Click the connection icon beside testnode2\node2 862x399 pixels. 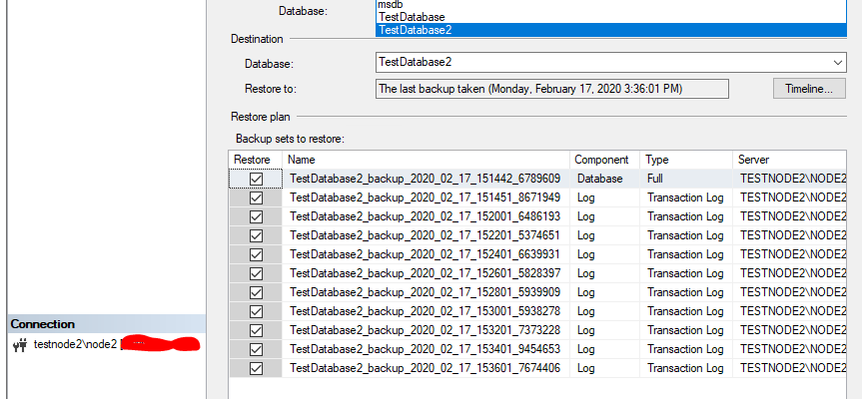click(x=20, y=344)
